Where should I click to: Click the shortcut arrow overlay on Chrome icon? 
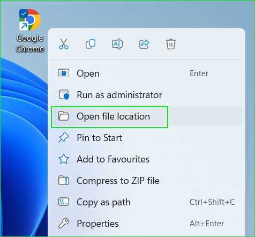pos(24,26)
